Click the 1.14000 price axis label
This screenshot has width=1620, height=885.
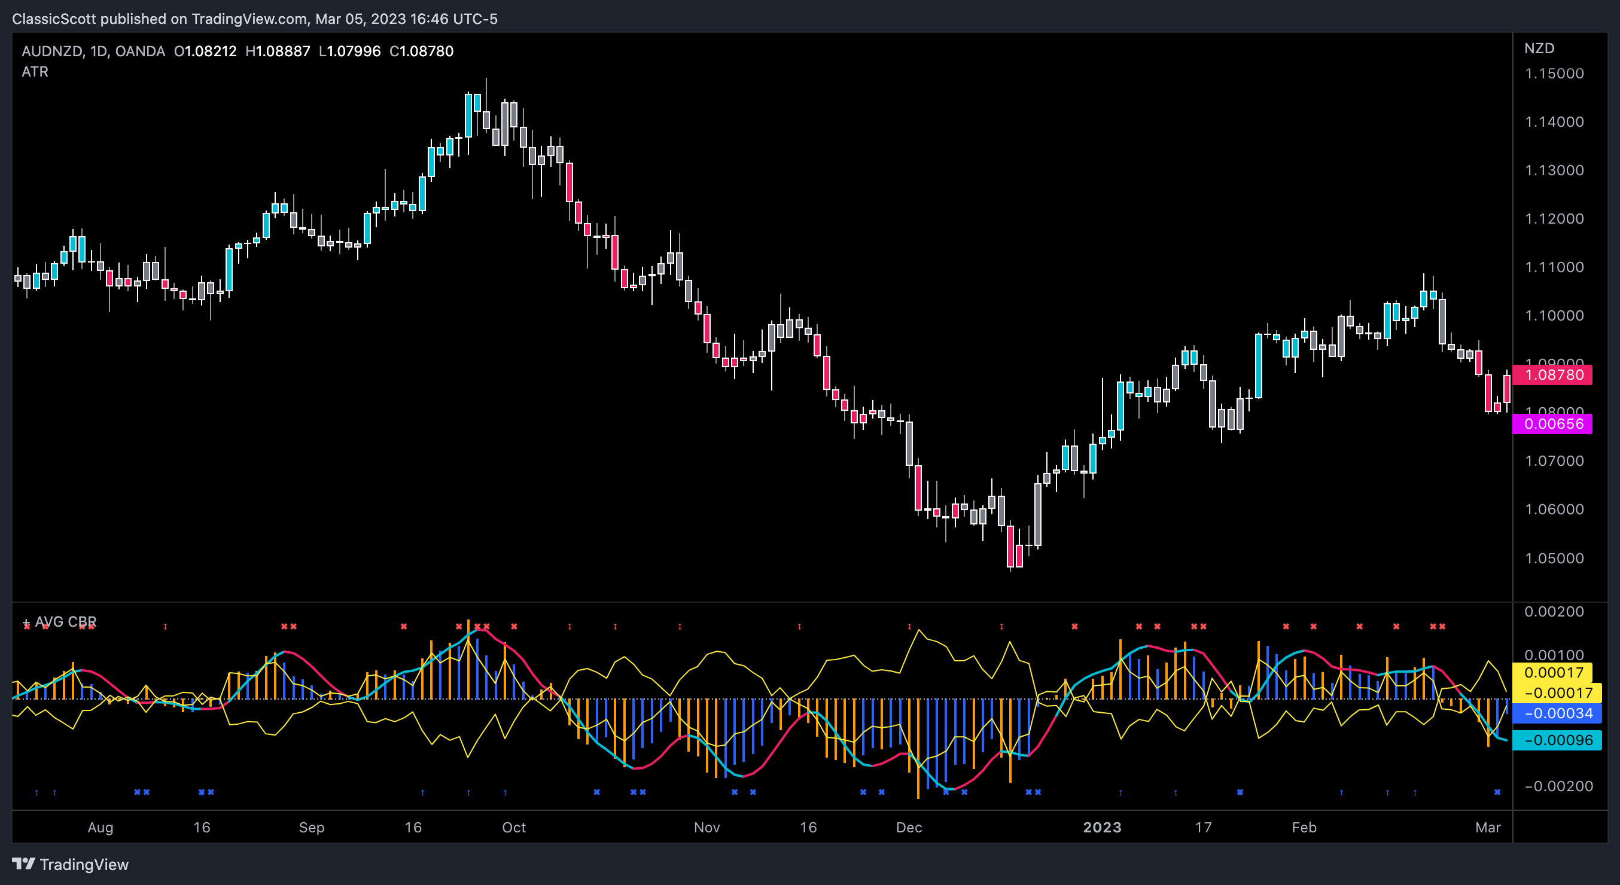1555,122
